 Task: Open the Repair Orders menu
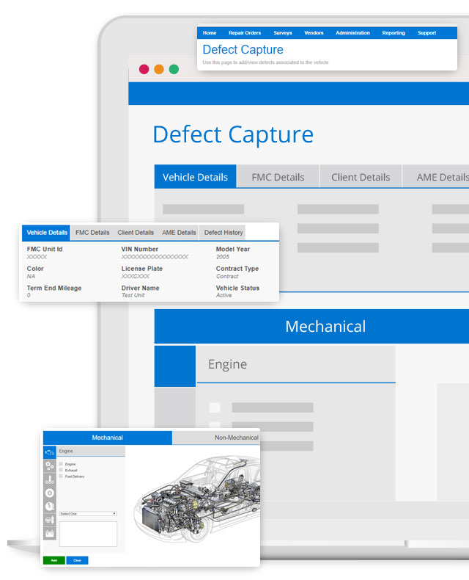245,33
